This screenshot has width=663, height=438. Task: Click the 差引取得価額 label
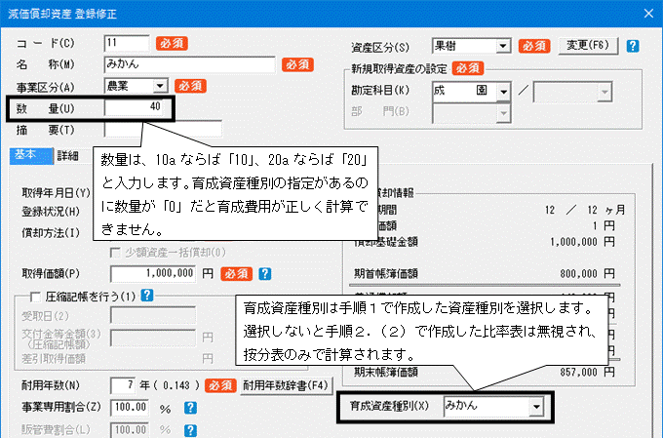point(54,359)
